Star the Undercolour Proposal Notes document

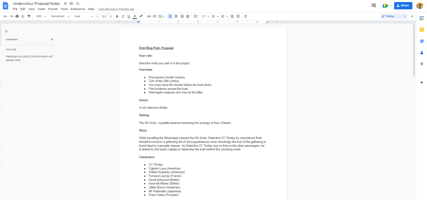(x=65, y=3)
